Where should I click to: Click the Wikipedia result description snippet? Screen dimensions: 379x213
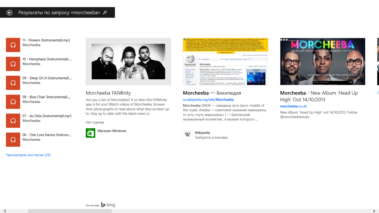pos(224,113)
